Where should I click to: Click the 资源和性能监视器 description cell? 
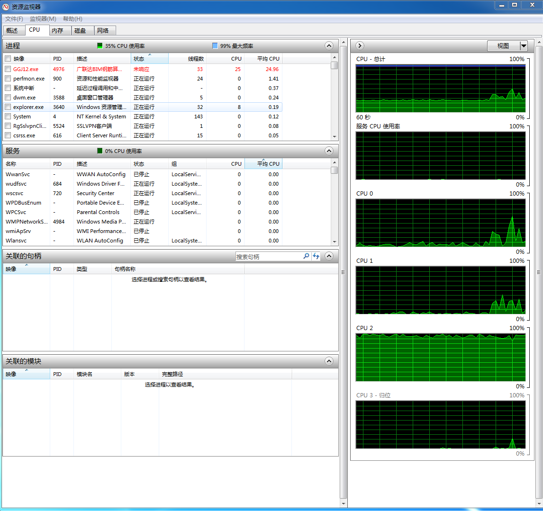[97, 79]
